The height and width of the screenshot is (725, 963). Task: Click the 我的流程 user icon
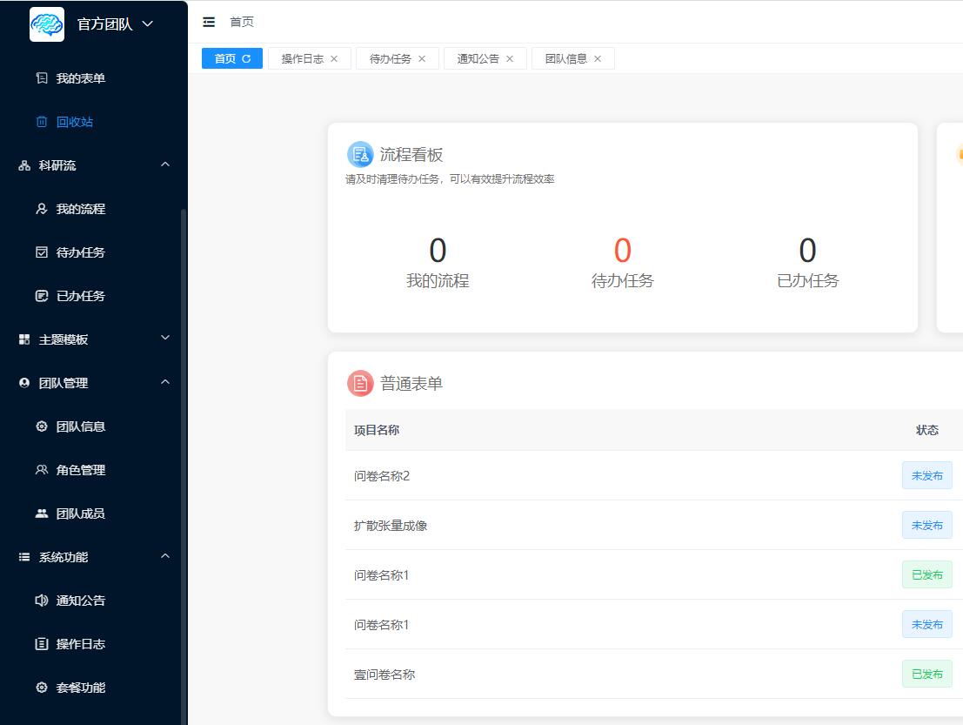[x=42, y=209]
